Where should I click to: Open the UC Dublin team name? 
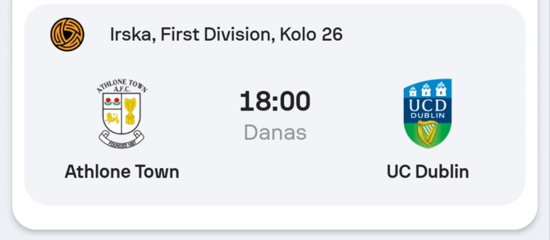427,172
